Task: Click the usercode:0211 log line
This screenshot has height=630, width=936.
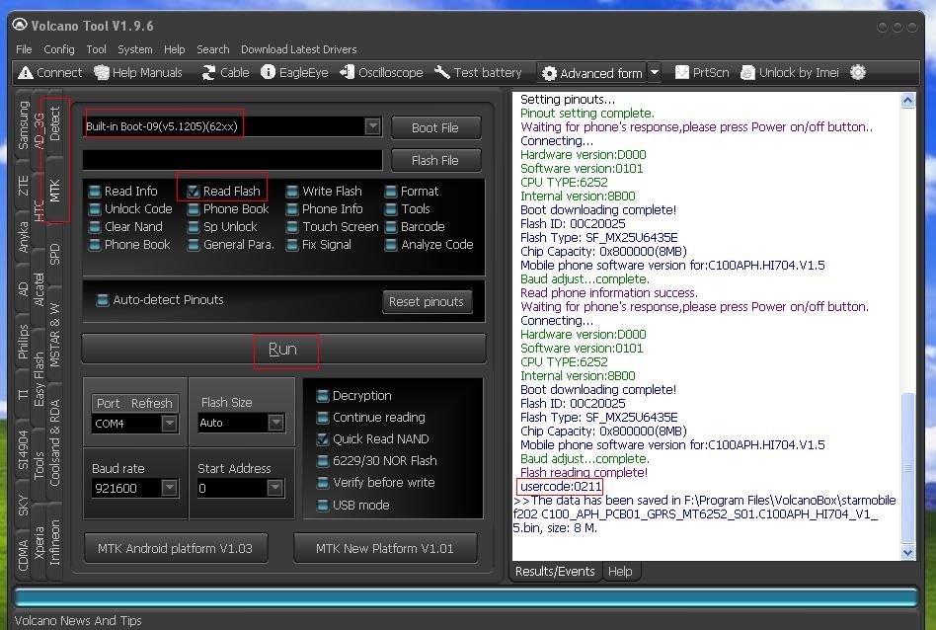Action: click(561, 487)
